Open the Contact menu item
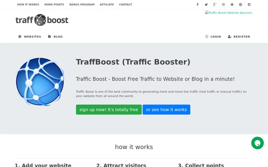 point(126,5)
